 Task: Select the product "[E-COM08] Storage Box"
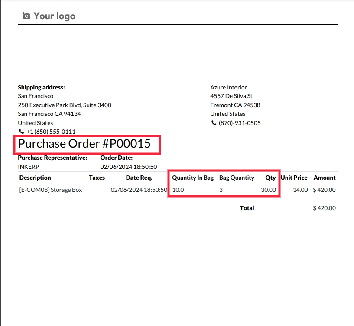pos(51,190)
